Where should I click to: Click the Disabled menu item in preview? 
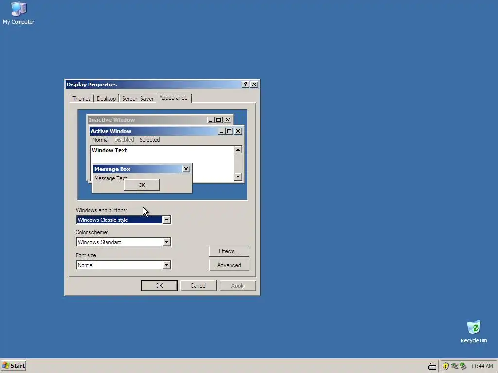coord(124,140)
